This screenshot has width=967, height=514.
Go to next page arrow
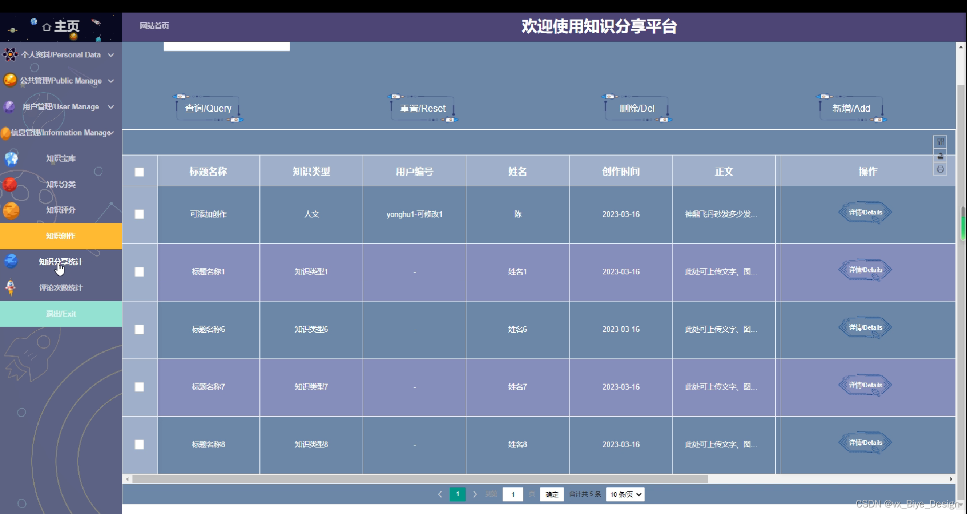click(x=475, y=494)
